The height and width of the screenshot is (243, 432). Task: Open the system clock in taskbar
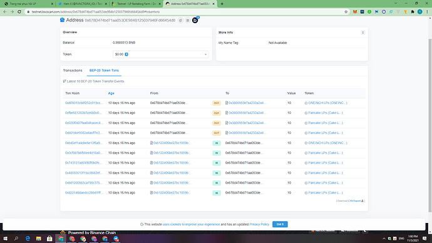[413, 239]
